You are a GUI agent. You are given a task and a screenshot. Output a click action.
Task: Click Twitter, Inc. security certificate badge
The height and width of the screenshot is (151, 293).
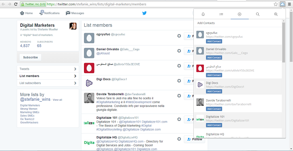tap(33, 4)
